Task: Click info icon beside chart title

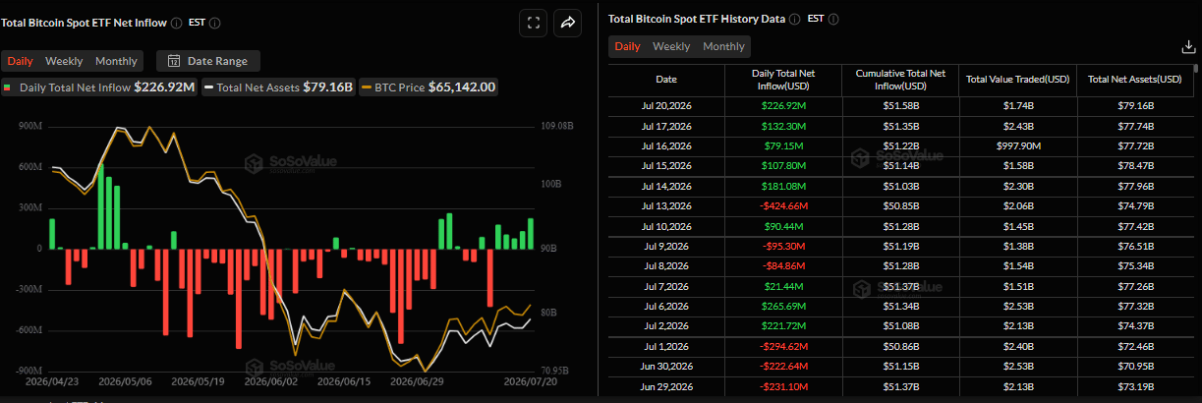Action: click(x=176, y=23)
